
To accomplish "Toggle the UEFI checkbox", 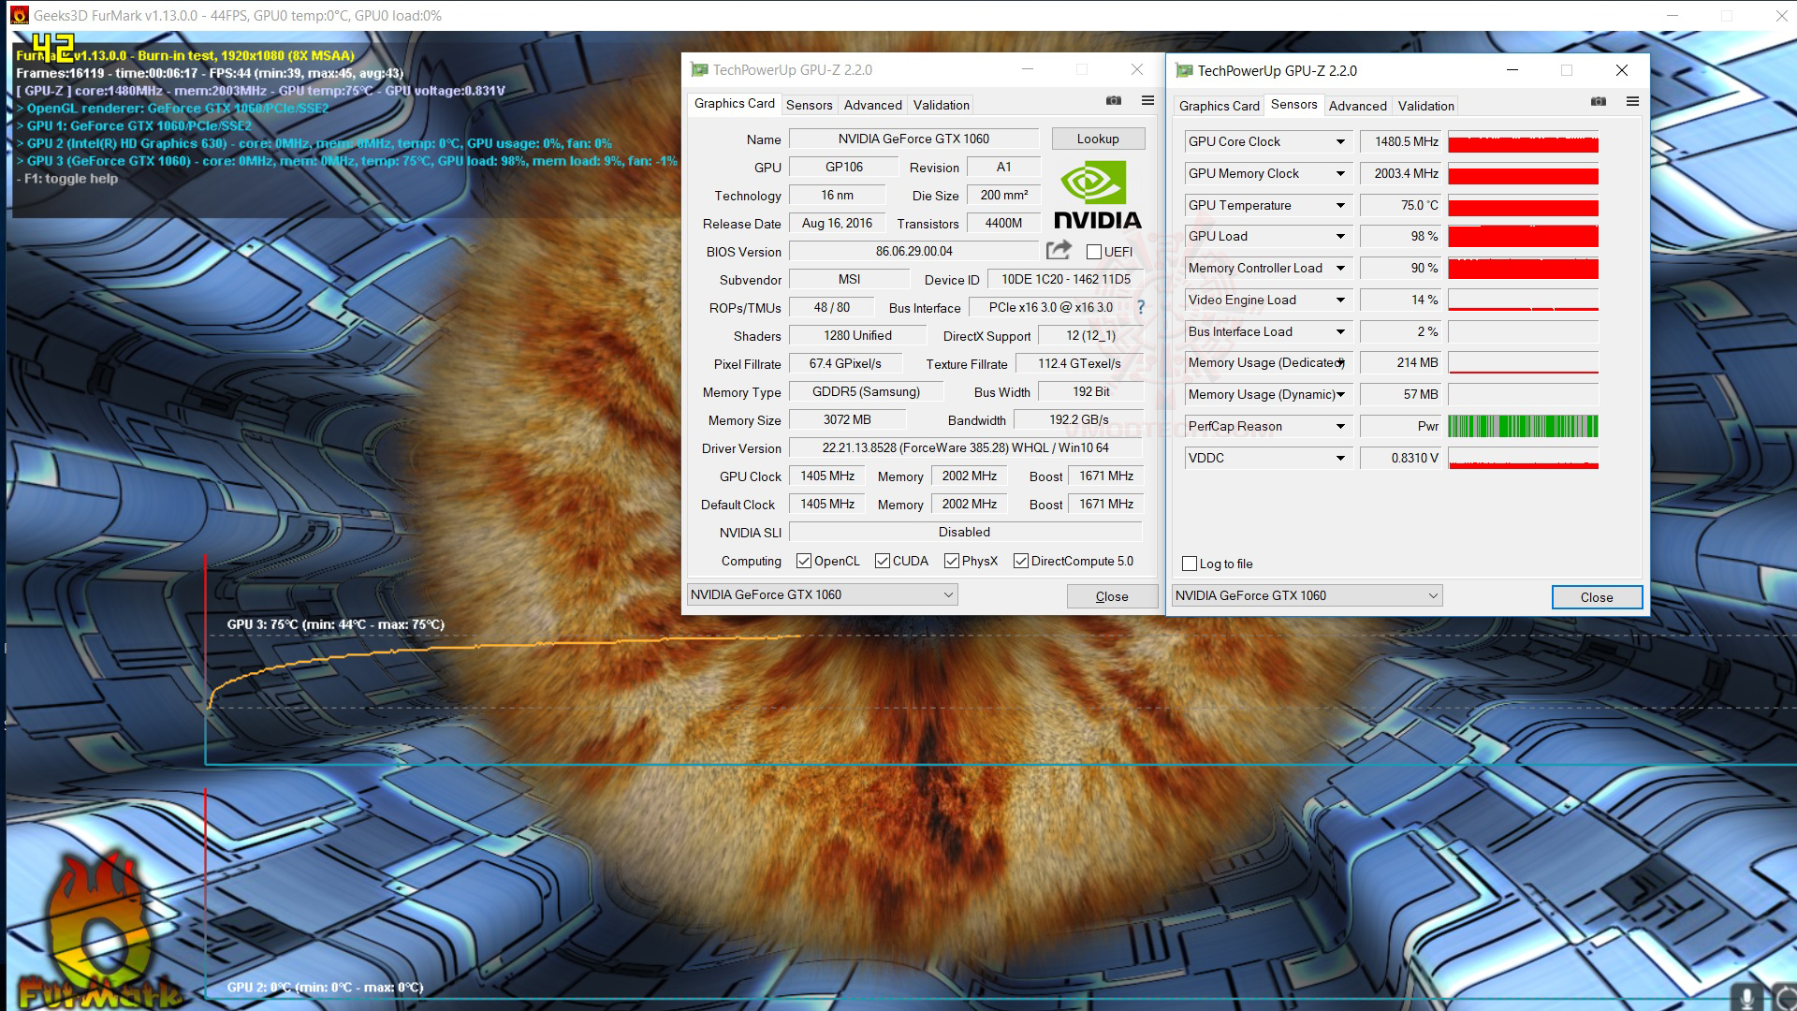I will click(x=1094, y=252).
